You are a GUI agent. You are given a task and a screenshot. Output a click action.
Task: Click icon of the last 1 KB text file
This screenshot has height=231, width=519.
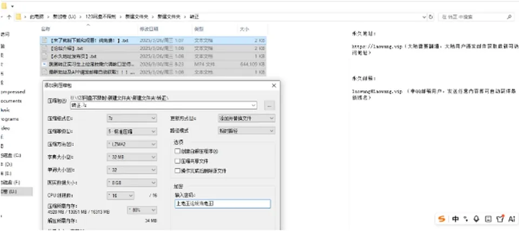[45, 72]
